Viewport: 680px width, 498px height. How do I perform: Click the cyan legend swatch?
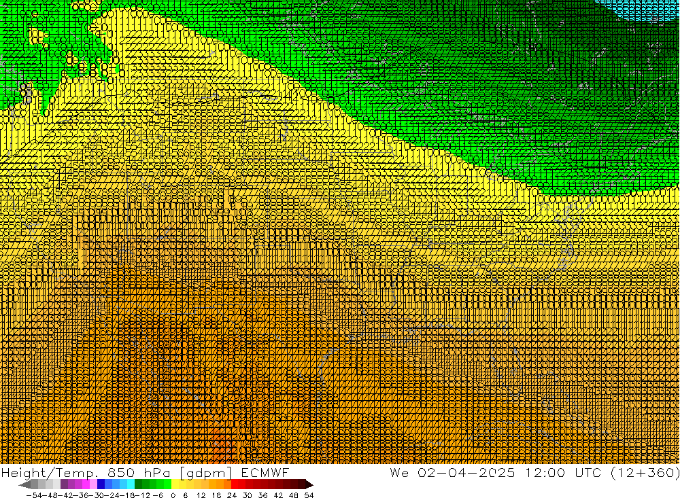point(131,484)
